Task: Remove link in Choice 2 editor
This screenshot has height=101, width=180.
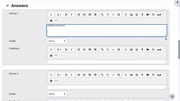Action: click(x=108, y=75)
